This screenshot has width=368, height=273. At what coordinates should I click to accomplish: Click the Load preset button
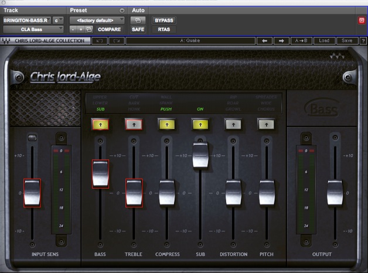pyautogui.click(x=324, y=40)
